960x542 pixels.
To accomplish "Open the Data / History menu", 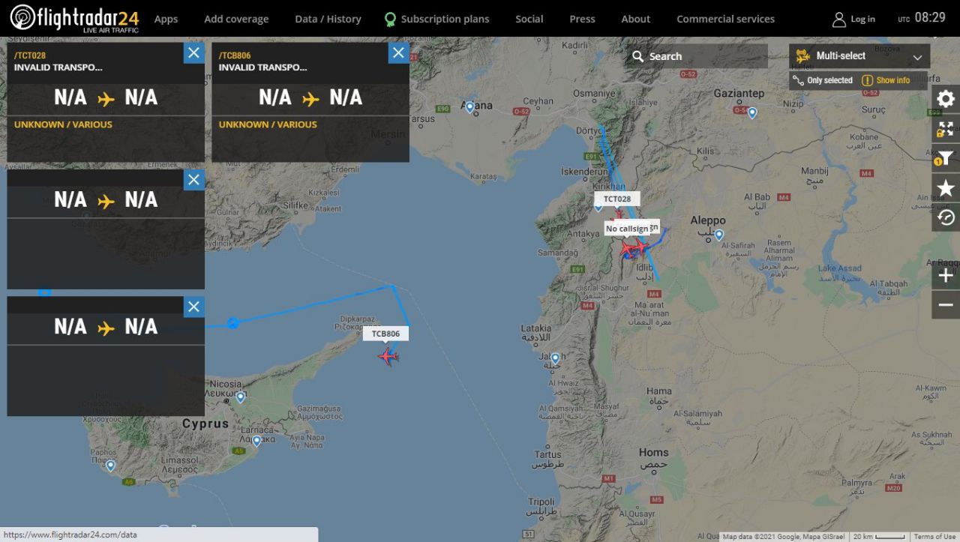I will pyautogui.click(x=328, y=19).
